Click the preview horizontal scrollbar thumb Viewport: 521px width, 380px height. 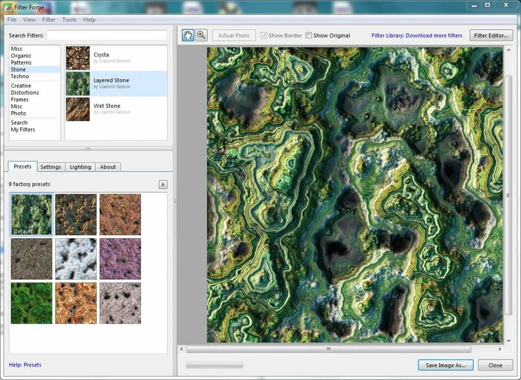coord(328,349)
